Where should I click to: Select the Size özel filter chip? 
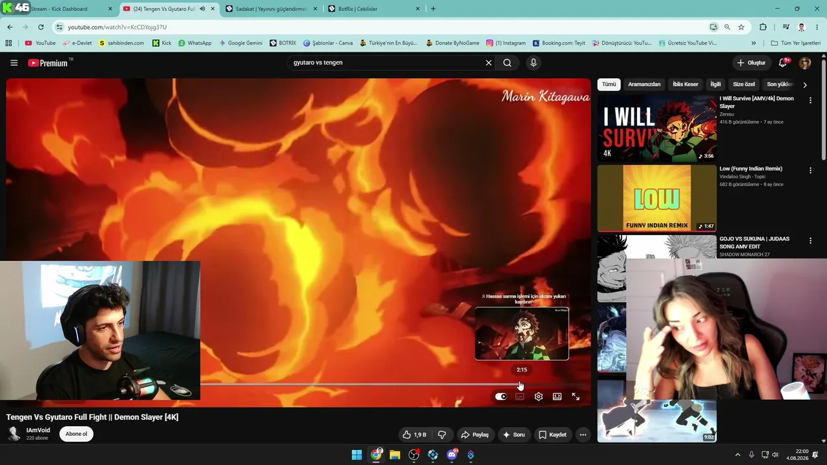click(744, 85)
